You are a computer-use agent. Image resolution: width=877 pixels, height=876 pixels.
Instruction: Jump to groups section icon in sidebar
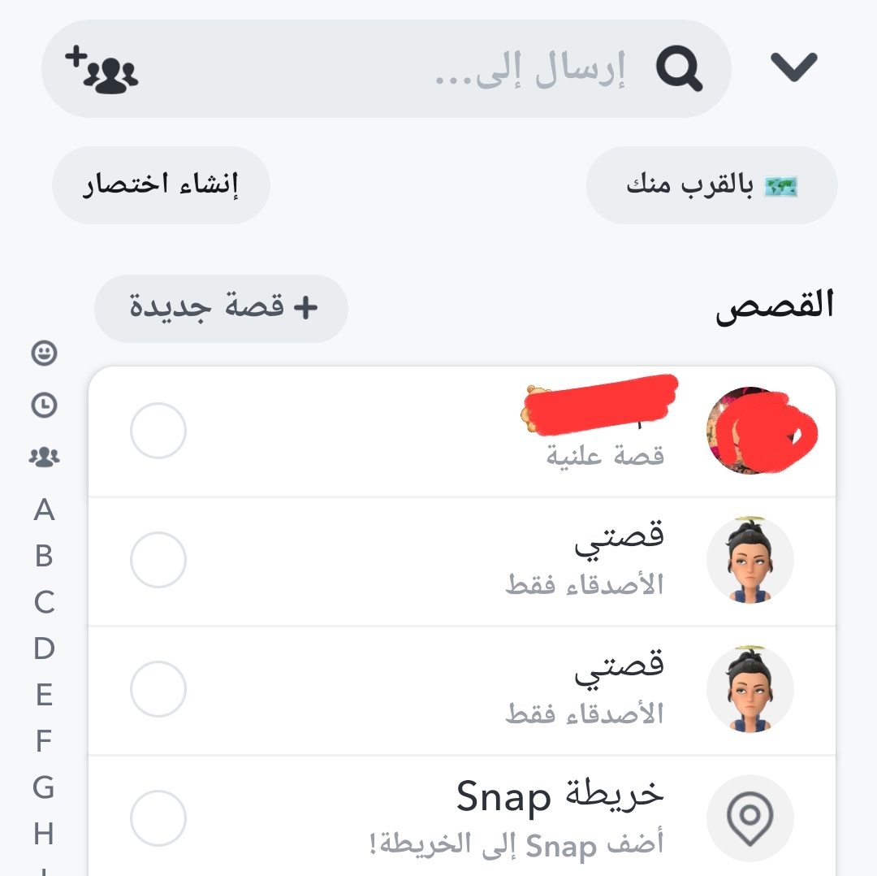[x=44, y=457]
